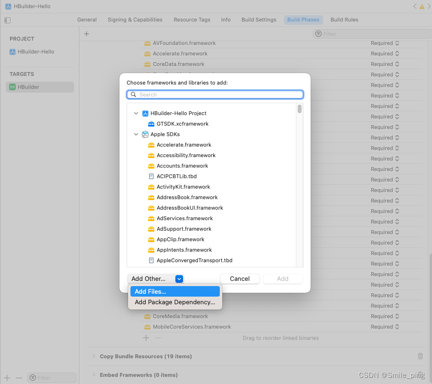
Task: Select AddressBookUI.framework in the list
Action: pyautogui.click(x=190, y=208)
